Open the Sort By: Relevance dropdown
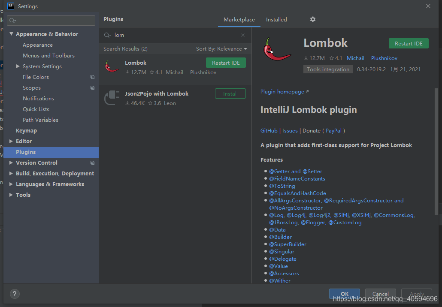 pos(221,49)
